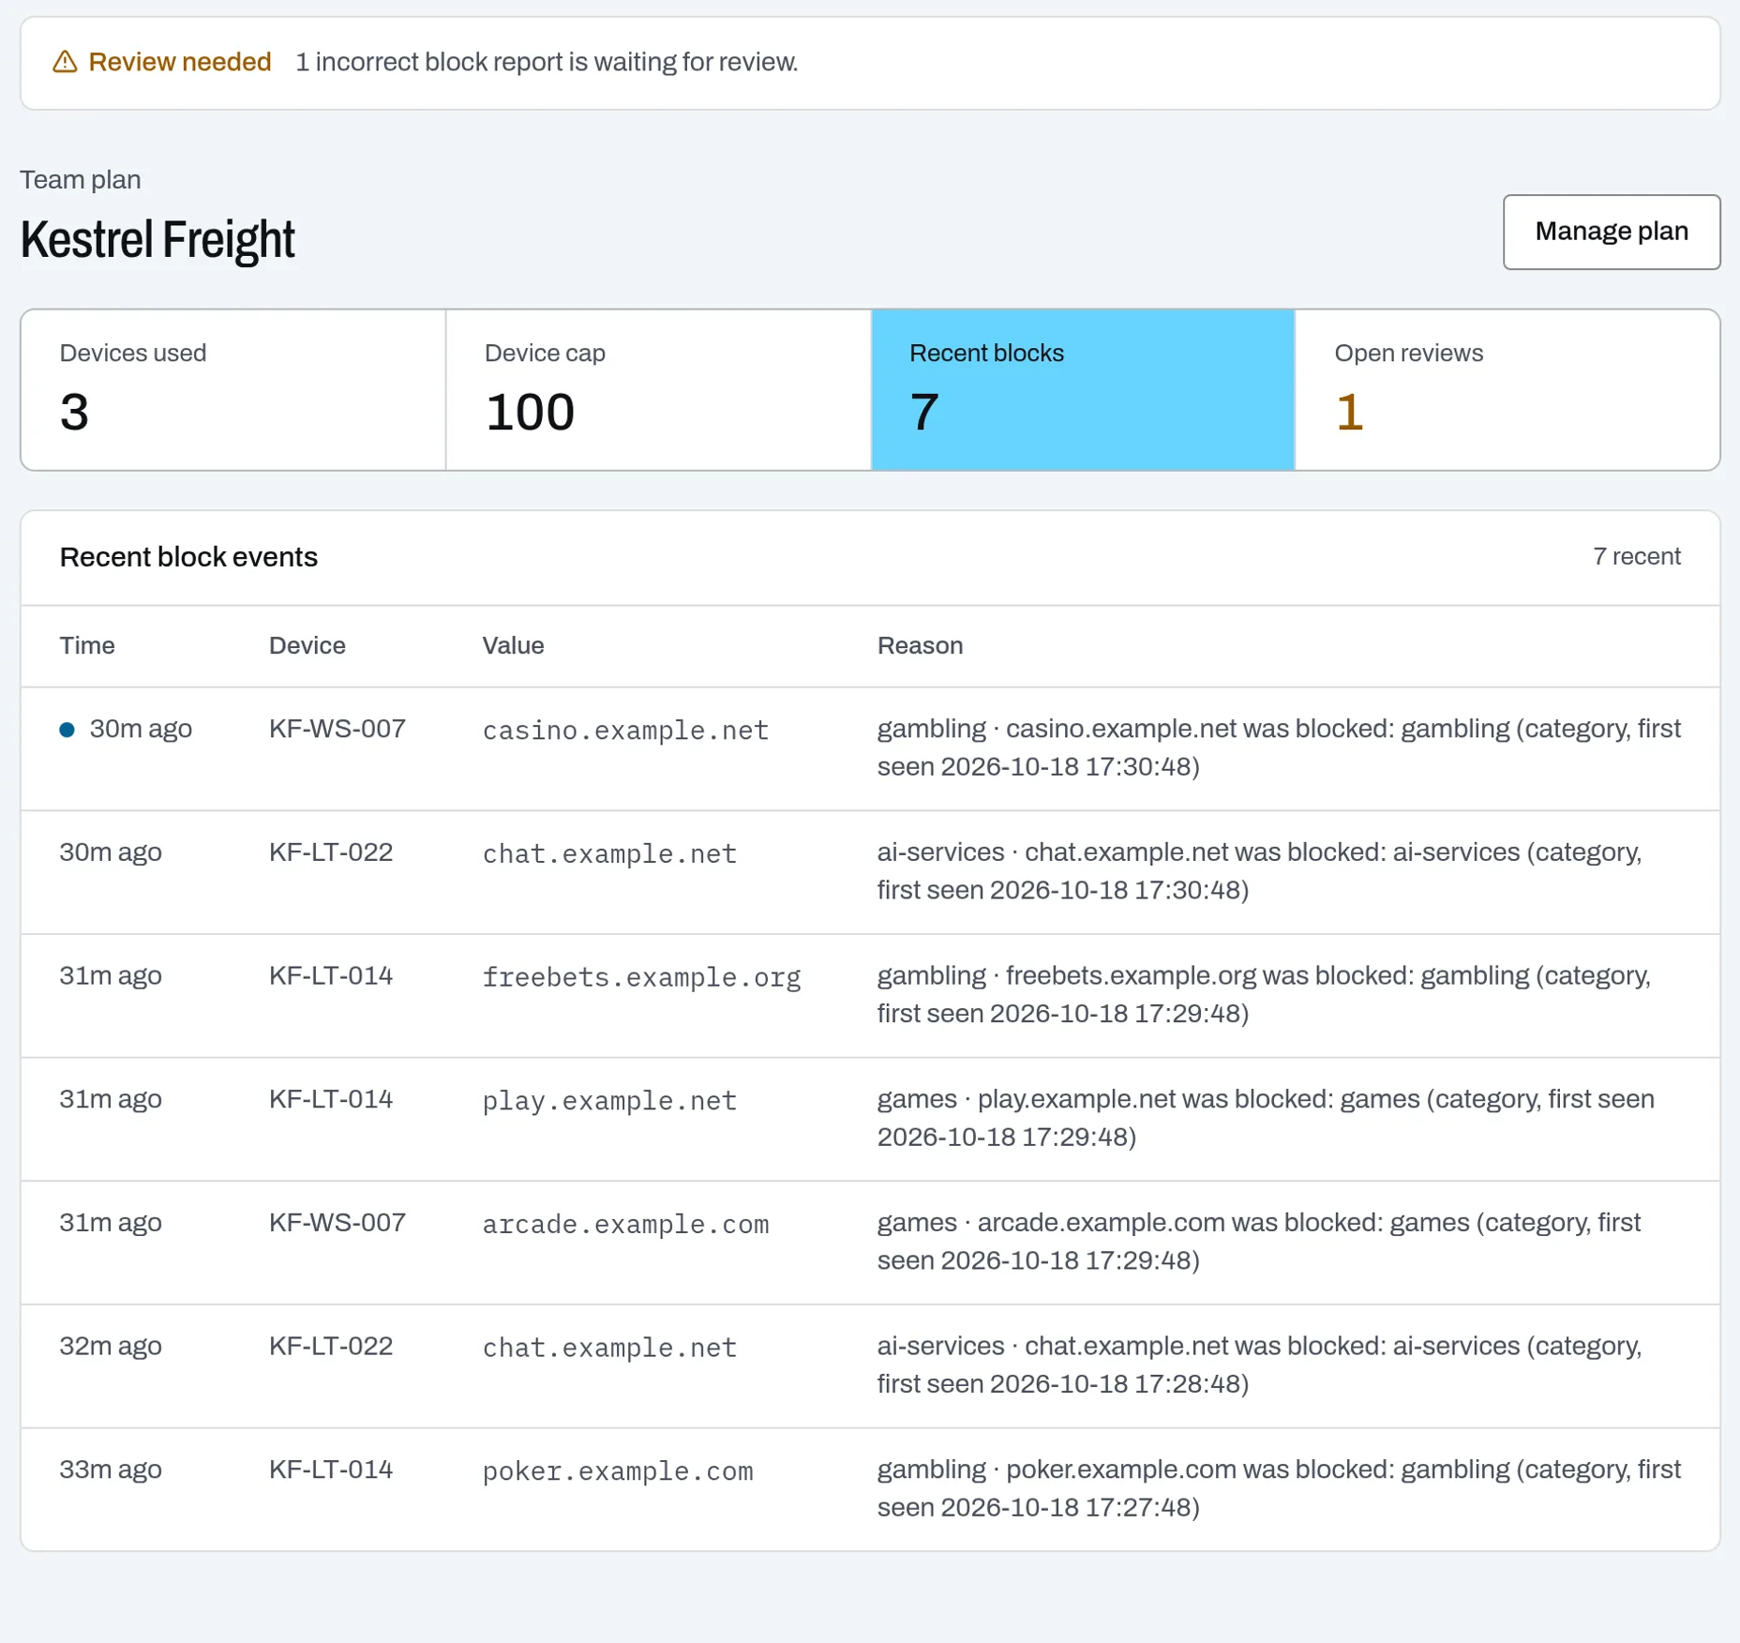Click the Review needed warning triangle icon
This screenshot has height=1643, width=1740.
[65, 62]
